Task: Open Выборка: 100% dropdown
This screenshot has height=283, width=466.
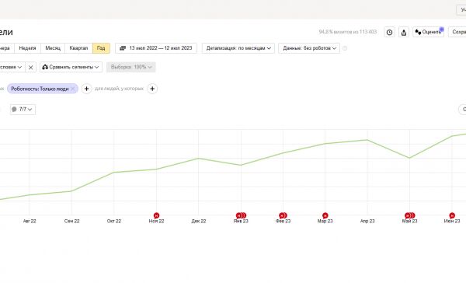Action: pos(131,67)
